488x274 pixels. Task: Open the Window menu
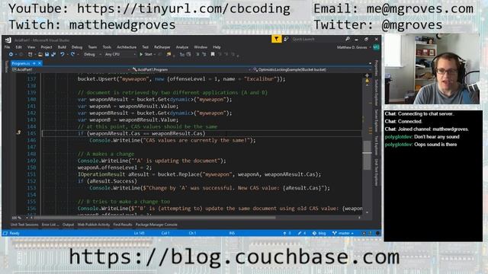click(201, 47)
